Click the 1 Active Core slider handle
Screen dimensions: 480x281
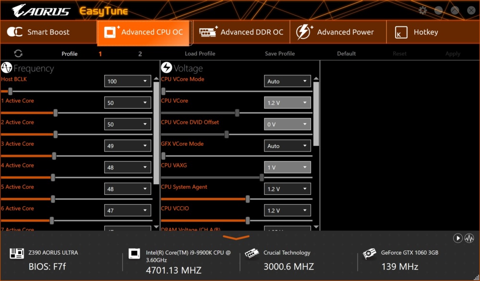coord(55,113)
